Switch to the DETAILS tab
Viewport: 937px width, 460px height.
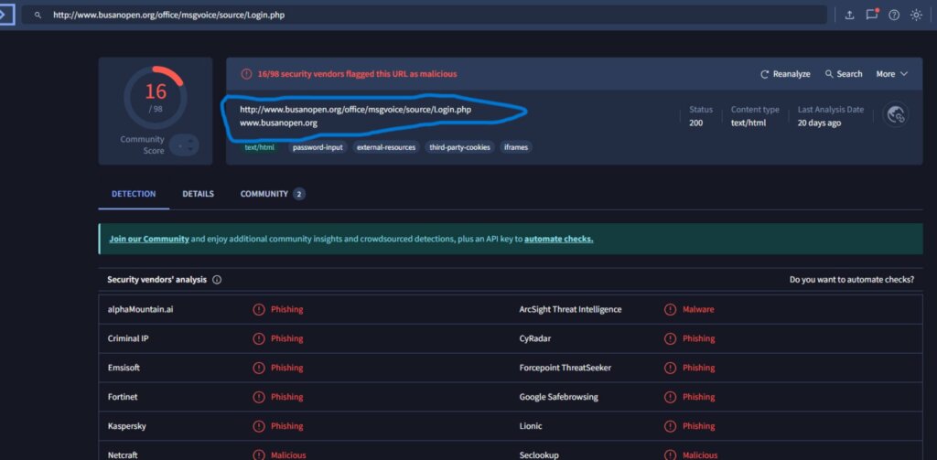[x=198, y=194]
